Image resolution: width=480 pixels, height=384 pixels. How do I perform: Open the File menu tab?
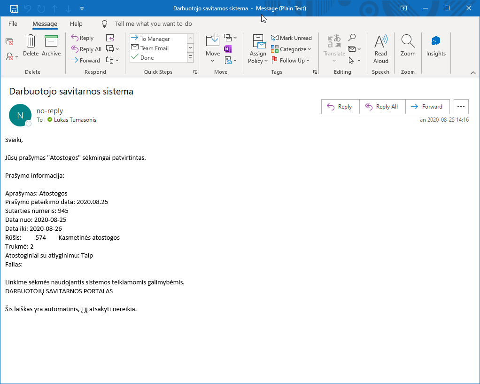[x=13, y=24]
